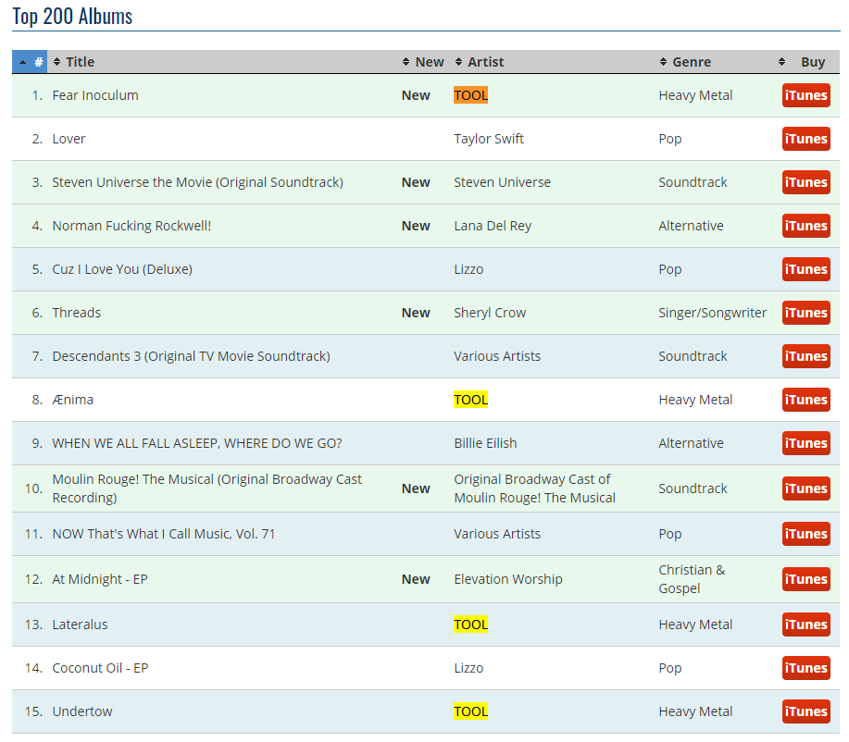Click TOOL artist in Ænima row
The height and width of the screenshot is (742, 849).
tap(470, 400)
